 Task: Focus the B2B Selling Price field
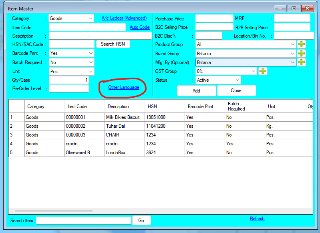click(x=292, y=27)
